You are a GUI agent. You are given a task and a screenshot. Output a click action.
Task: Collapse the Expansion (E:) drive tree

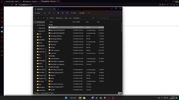(35, 31)
